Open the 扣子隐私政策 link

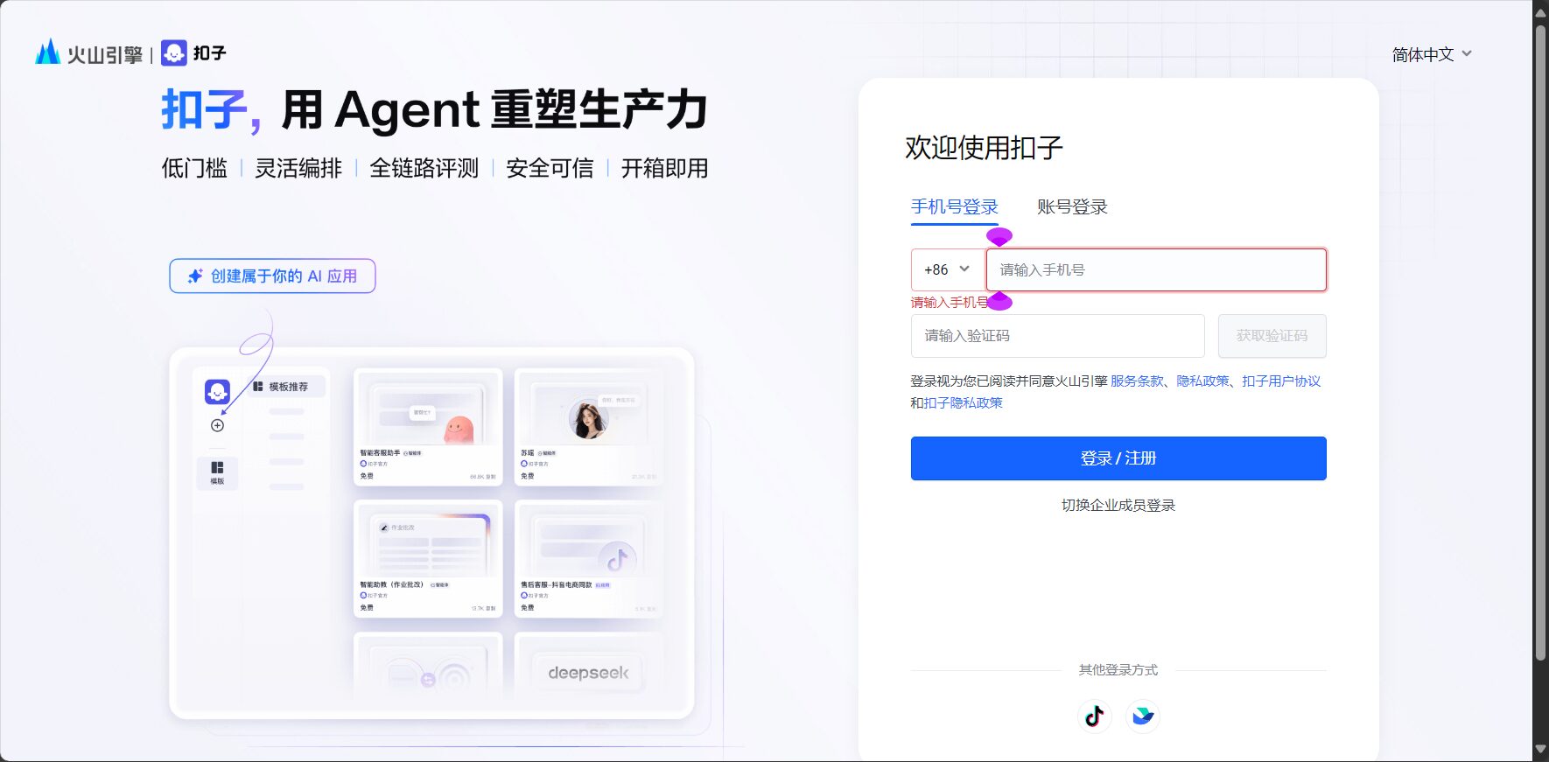point(964,403)
